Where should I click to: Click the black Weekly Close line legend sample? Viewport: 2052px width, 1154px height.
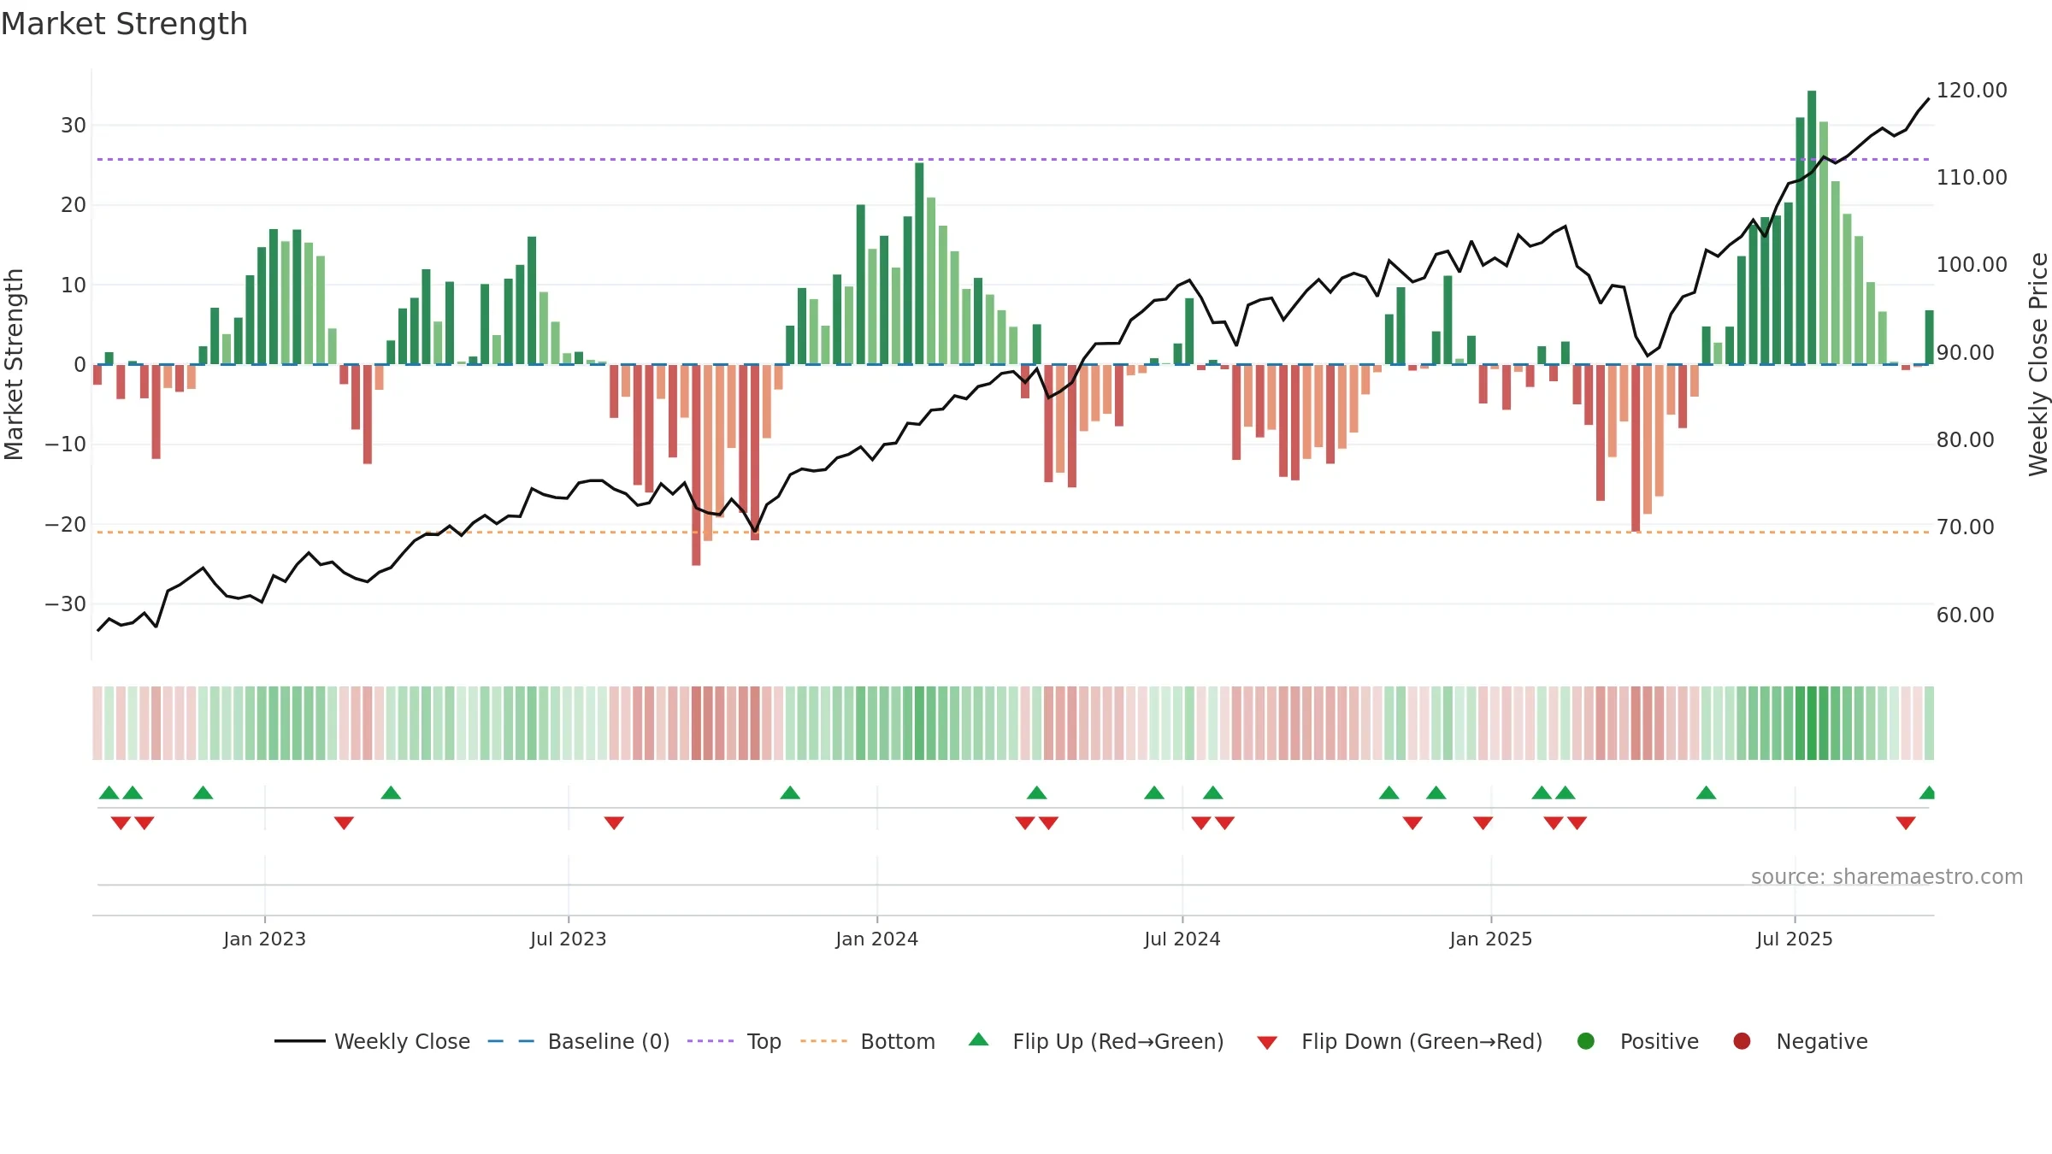300,1041
